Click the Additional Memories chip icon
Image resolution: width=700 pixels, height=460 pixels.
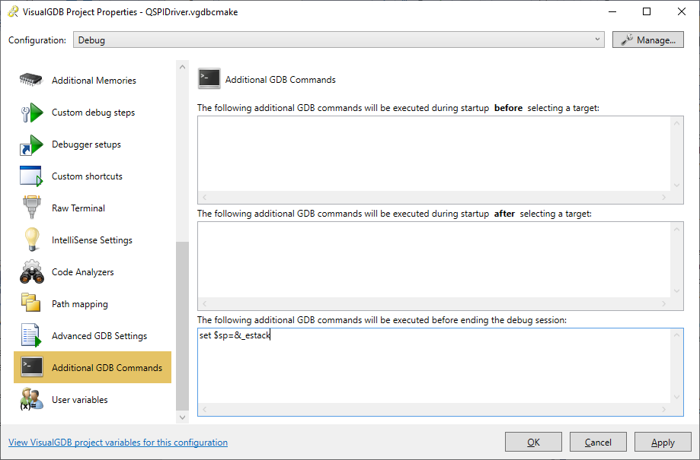30,81
